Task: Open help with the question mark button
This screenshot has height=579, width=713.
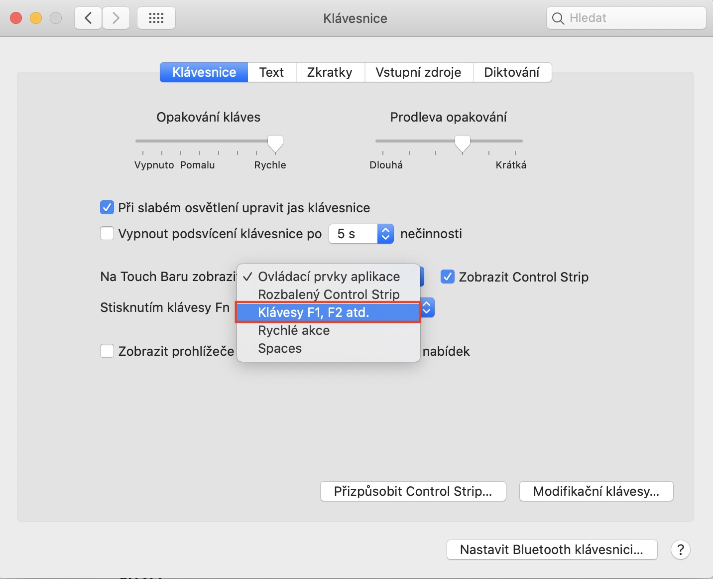Action: pos(680,550)
